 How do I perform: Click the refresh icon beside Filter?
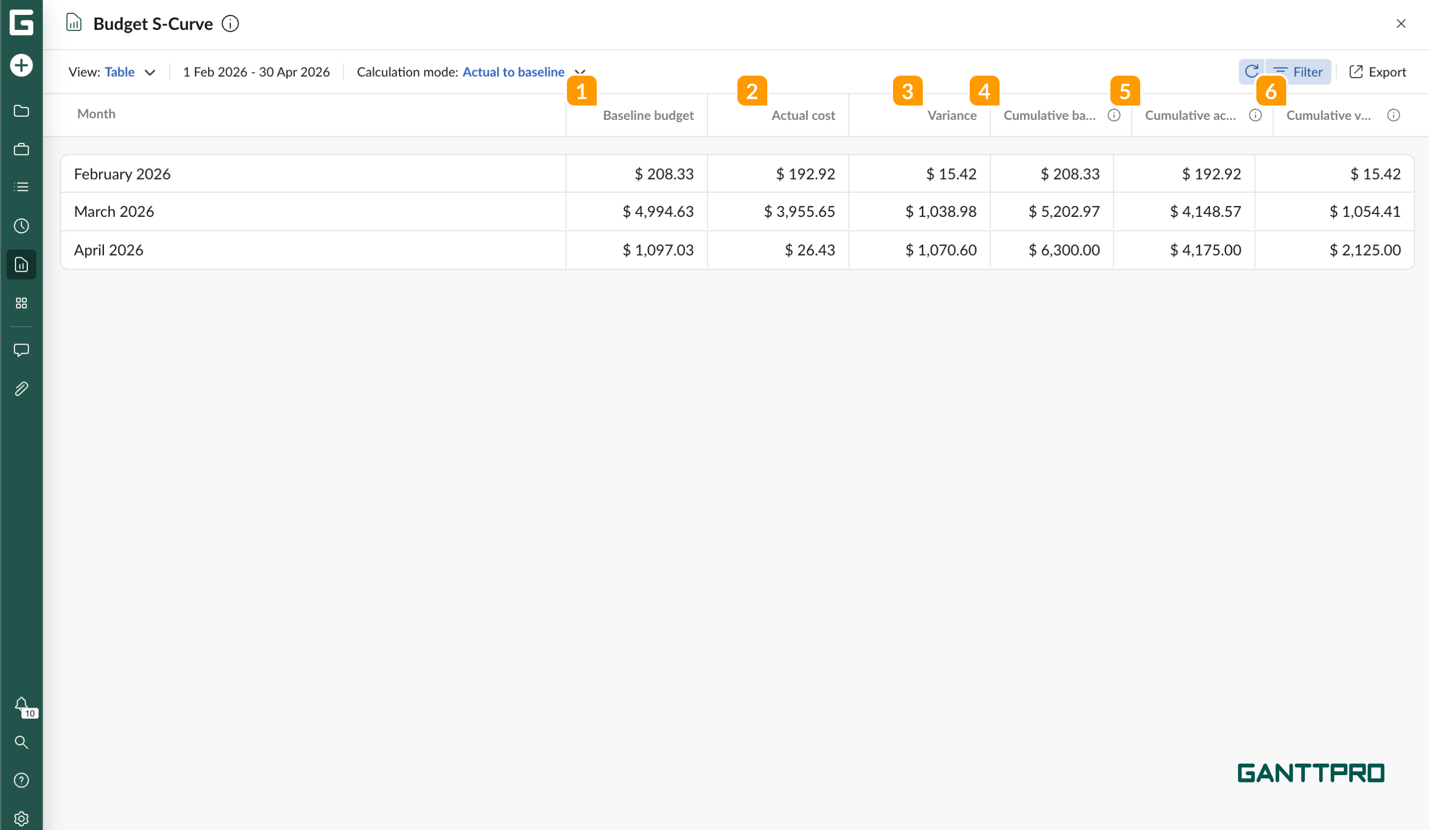(x=1252, y=71)
